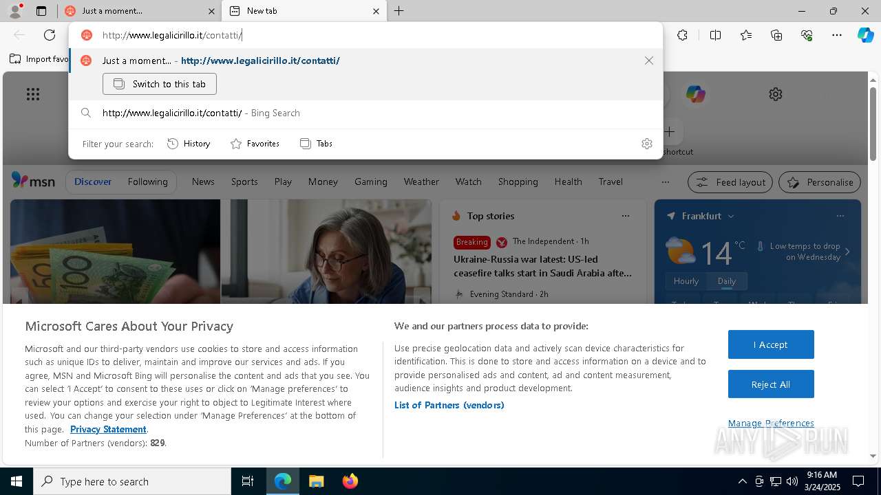Open the volume control in system tray
Image resolution: width=881 pixels, height=495 pixels.
[792, 481]
